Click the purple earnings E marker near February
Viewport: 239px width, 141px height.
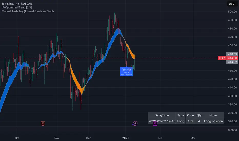(x=155, y=124)
